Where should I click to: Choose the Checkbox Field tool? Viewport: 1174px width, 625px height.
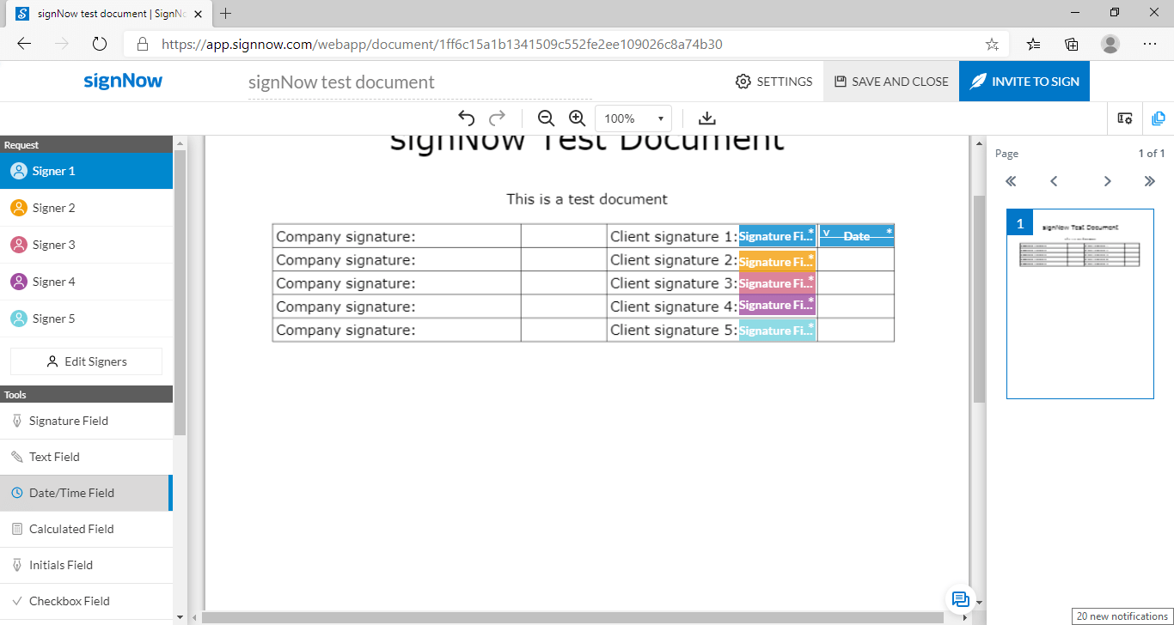(x=86, y=601)
